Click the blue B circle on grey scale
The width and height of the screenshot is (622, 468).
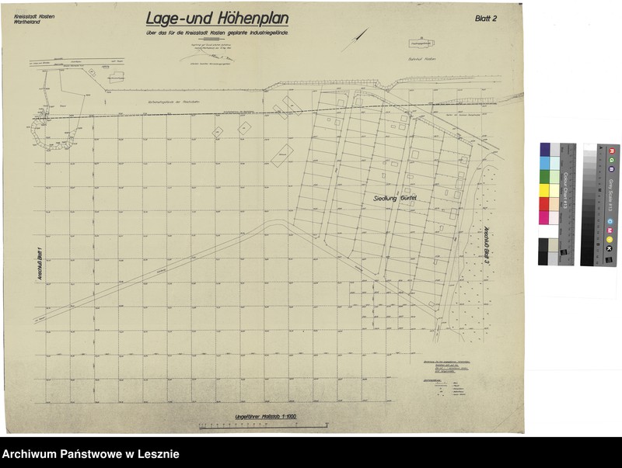tap(610, 168)
